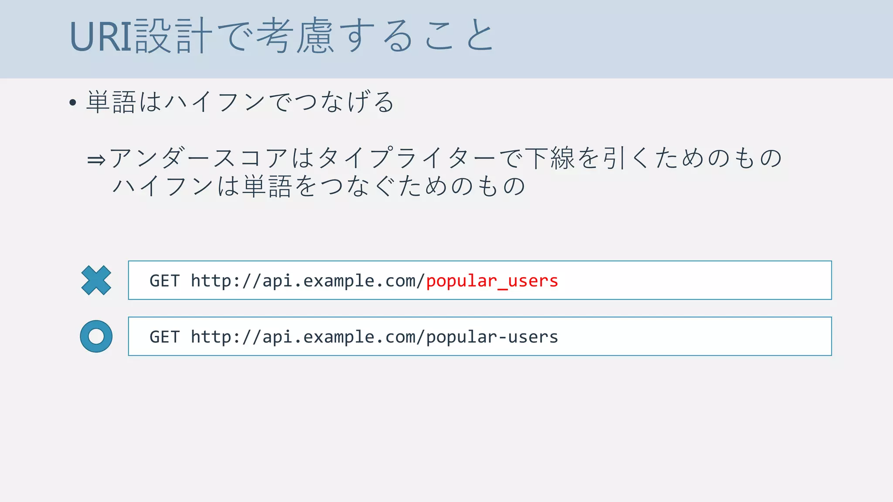Screen dimensions: 893x502
Task: Click GET in the second code box
Action: (164, 337)
